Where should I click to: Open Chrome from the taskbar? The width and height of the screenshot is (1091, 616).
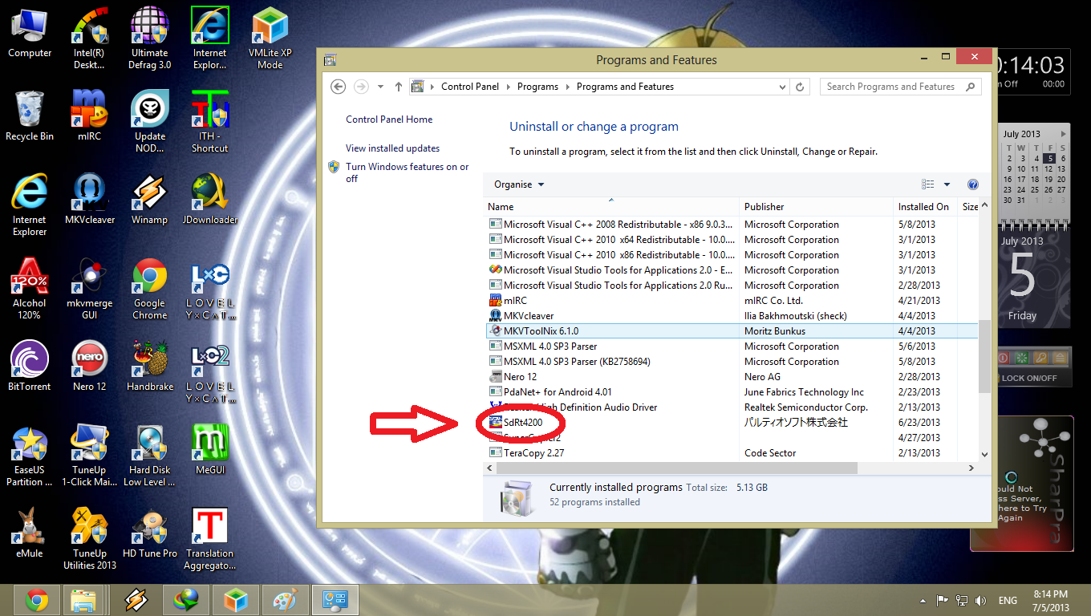tap(37, 600)
